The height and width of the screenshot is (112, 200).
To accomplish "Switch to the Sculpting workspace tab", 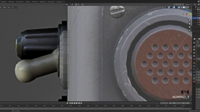I will 3,2.
